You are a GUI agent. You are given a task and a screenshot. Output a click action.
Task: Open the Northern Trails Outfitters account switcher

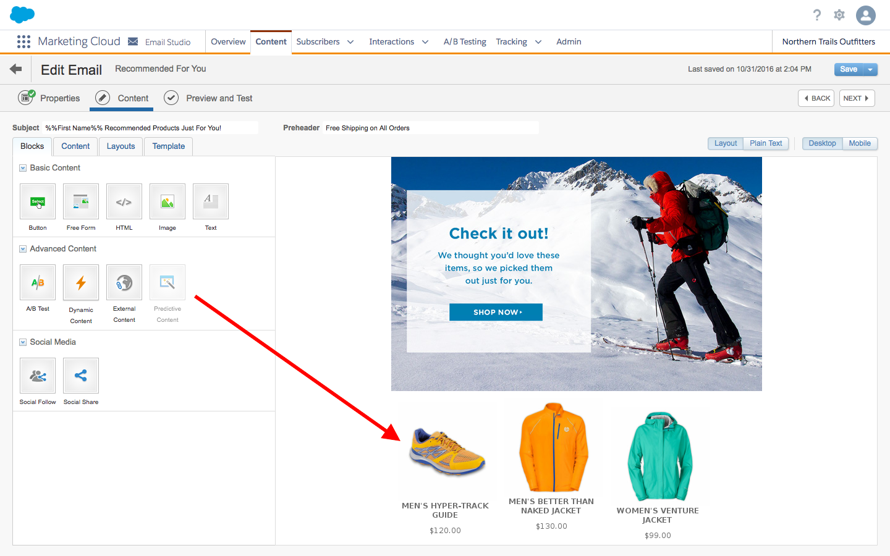828,41
